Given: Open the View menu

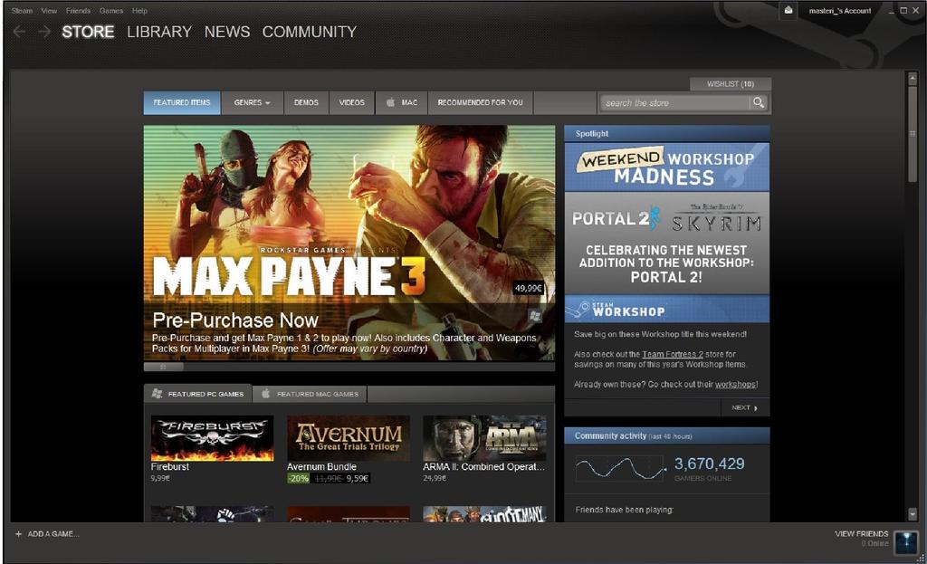Looking at the screenshot, I should coord(49,11).
